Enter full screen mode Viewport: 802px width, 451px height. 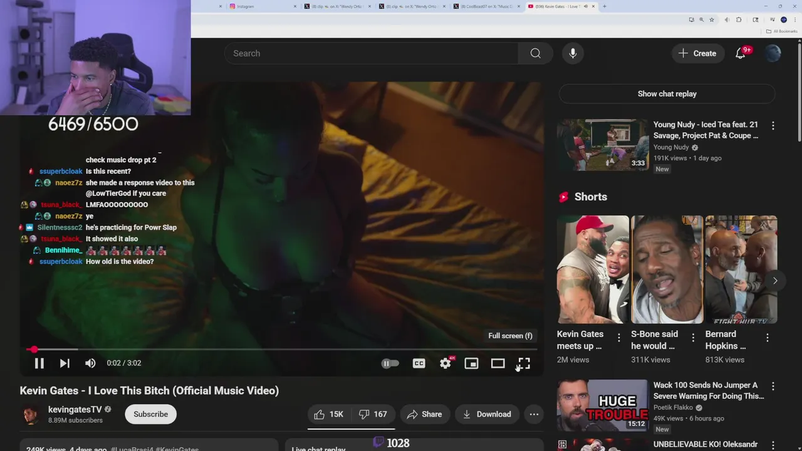point(524,363)
